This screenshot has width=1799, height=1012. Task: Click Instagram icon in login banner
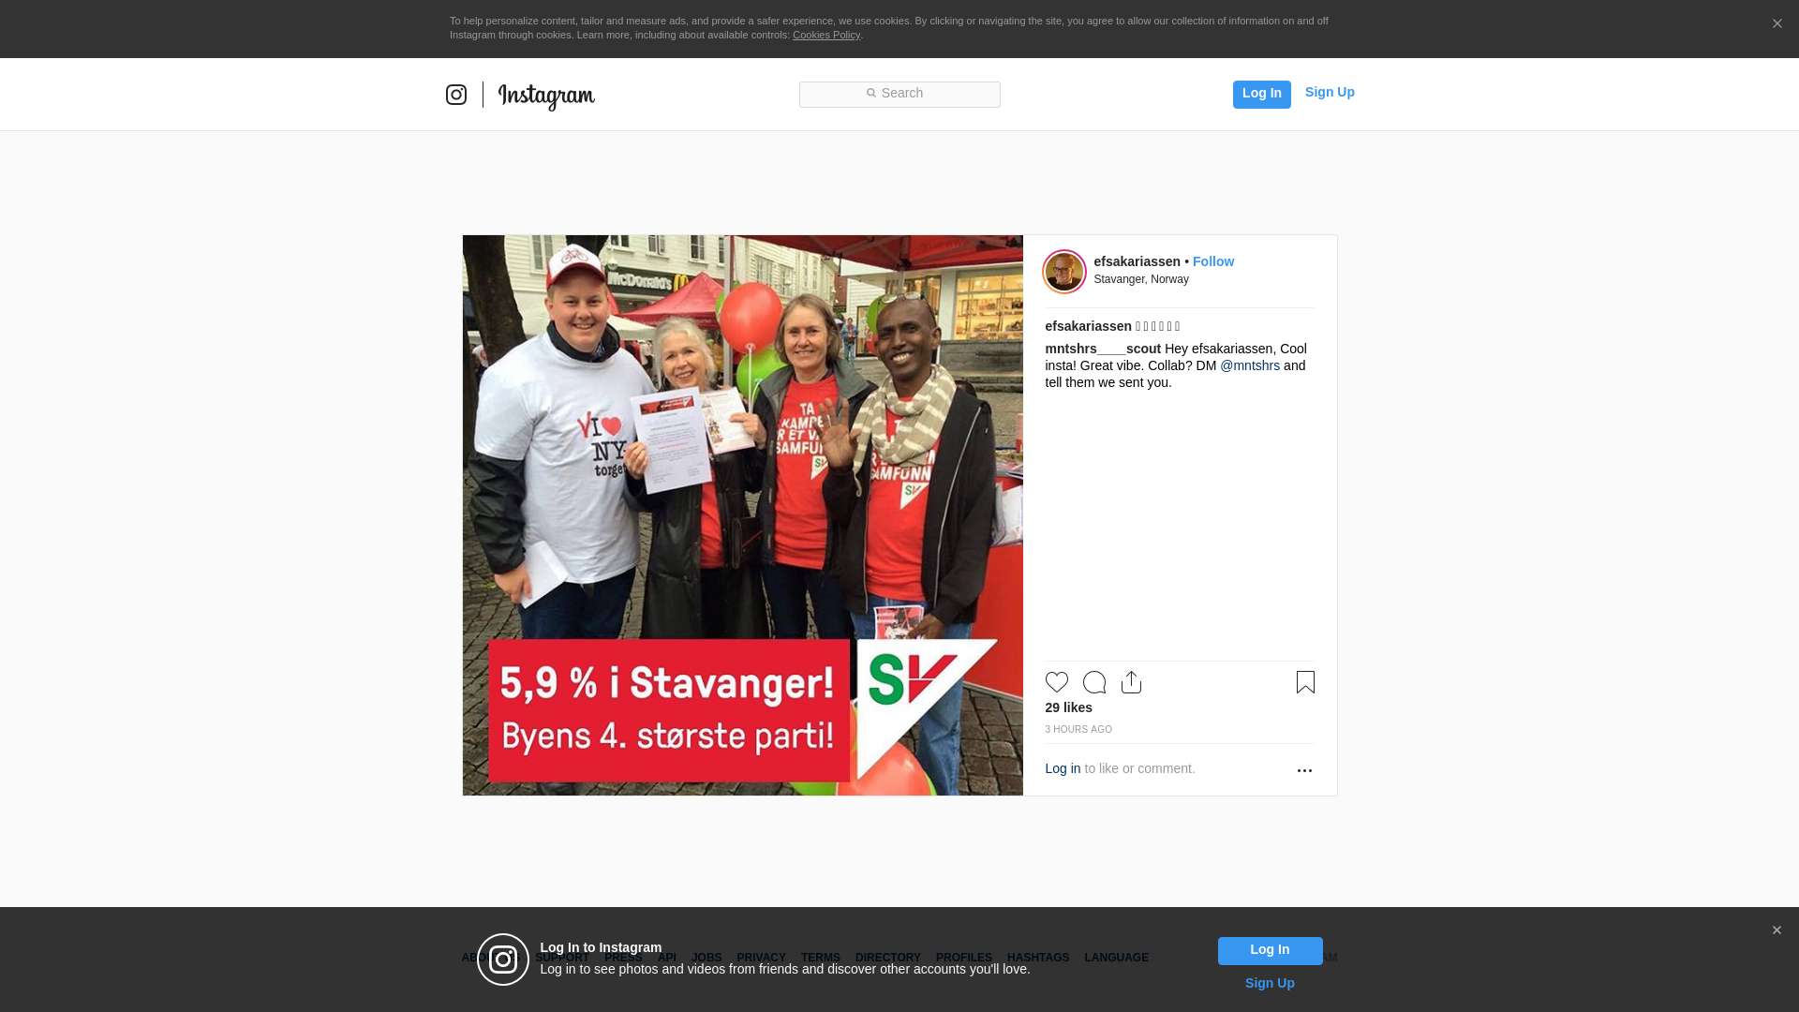pos(503,960)
